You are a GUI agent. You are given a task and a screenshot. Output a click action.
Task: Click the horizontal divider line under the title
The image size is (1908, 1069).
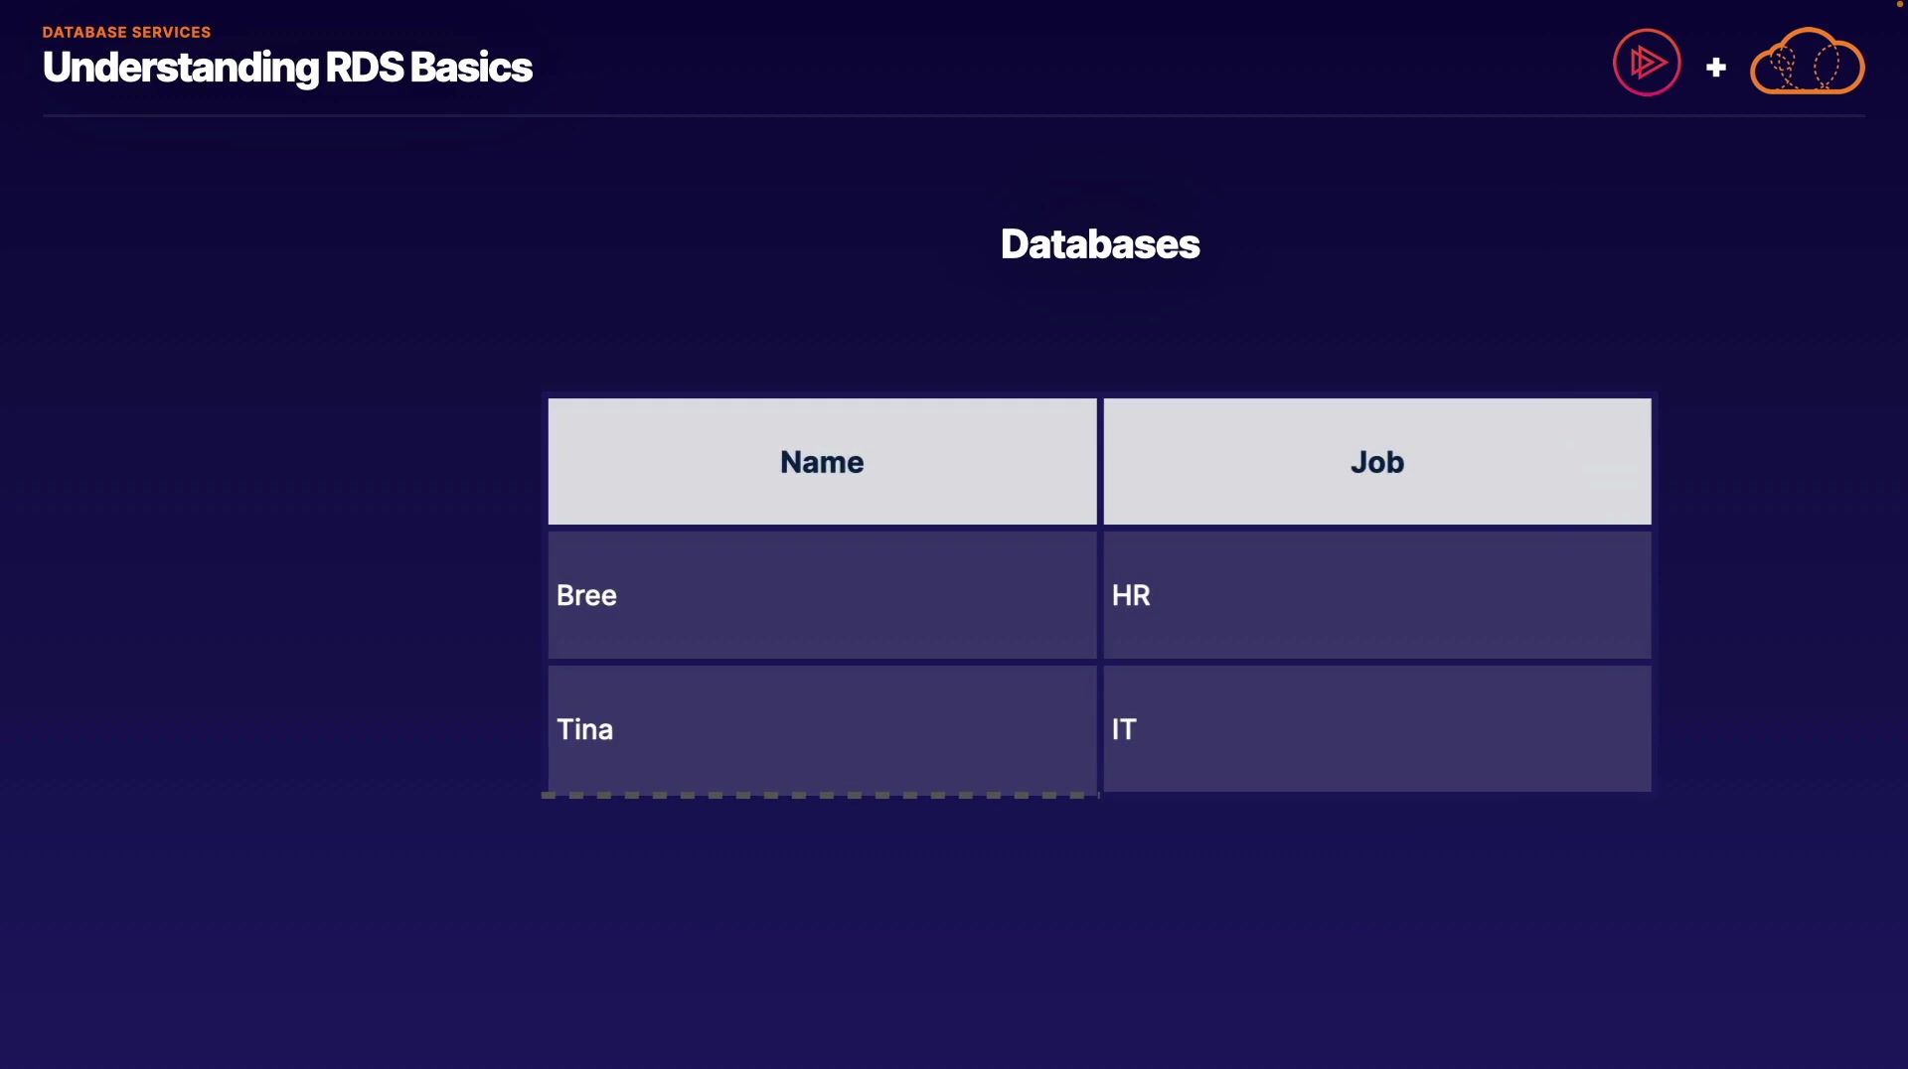tap(954, 116)
